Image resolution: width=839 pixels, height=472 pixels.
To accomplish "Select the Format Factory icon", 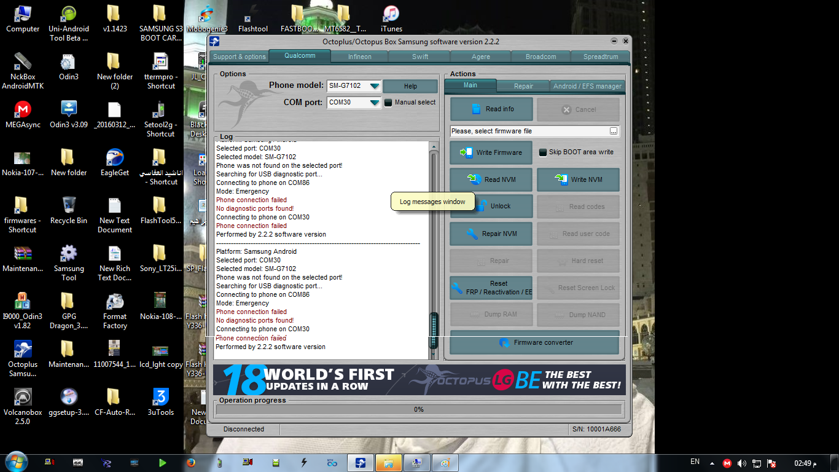I will (x=115, y=311).
